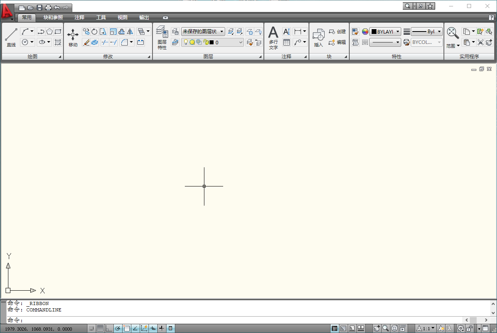Open the circle tool dropdown arrow
Image resolution: width=497 pixels, height=333 pixels.
(32, 42)
